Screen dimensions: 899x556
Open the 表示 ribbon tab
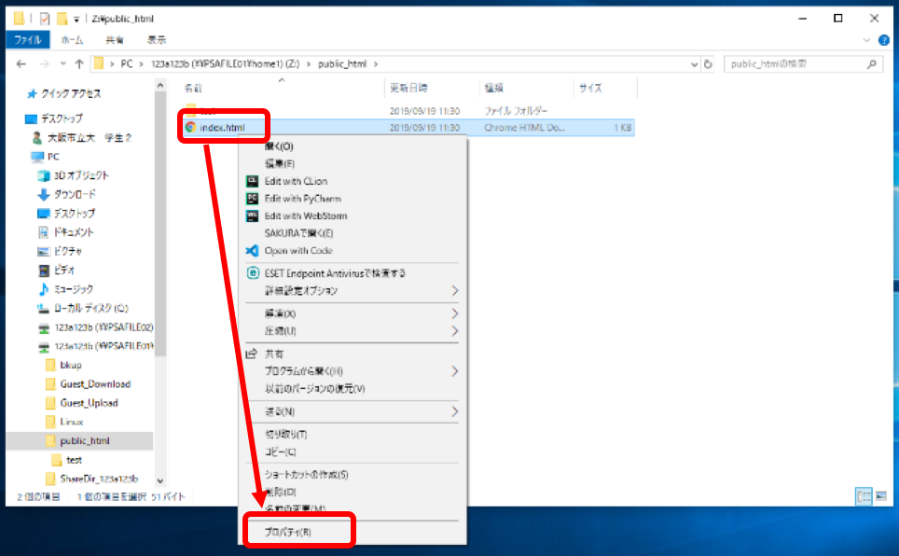pos(157,39)
